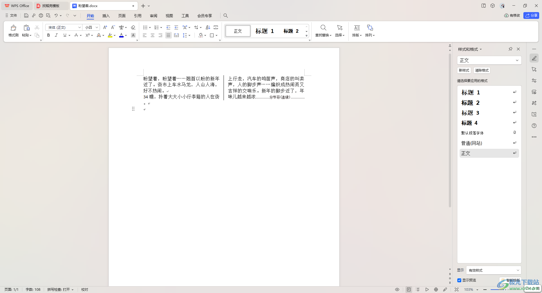The height and width of the screenshot is (293, 542).
Task: Click Find and Replace magnifier icon
Action: (x=324, y=28)
